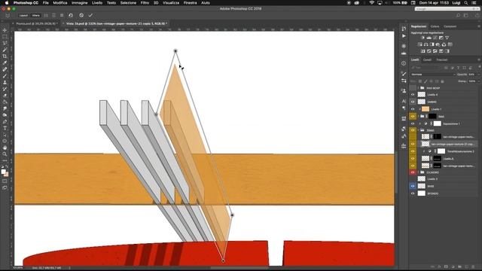Select the Hand tool
The image size is (482, 271).
point(5,148)
